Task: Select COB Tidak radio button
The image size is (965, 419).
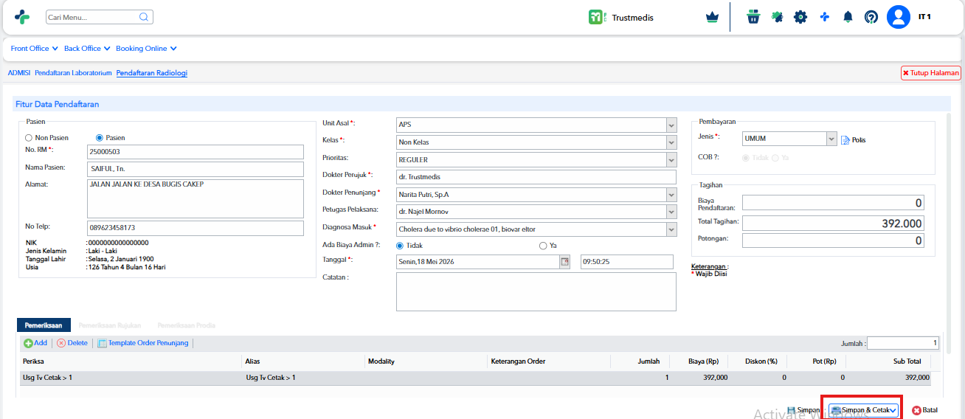Action: pos(746,158)
